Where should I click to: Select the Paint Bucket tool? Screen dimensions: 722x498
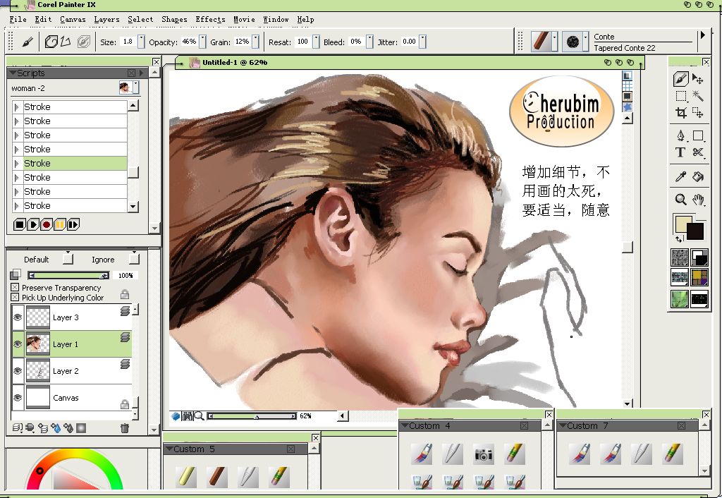tap(698, 176)
